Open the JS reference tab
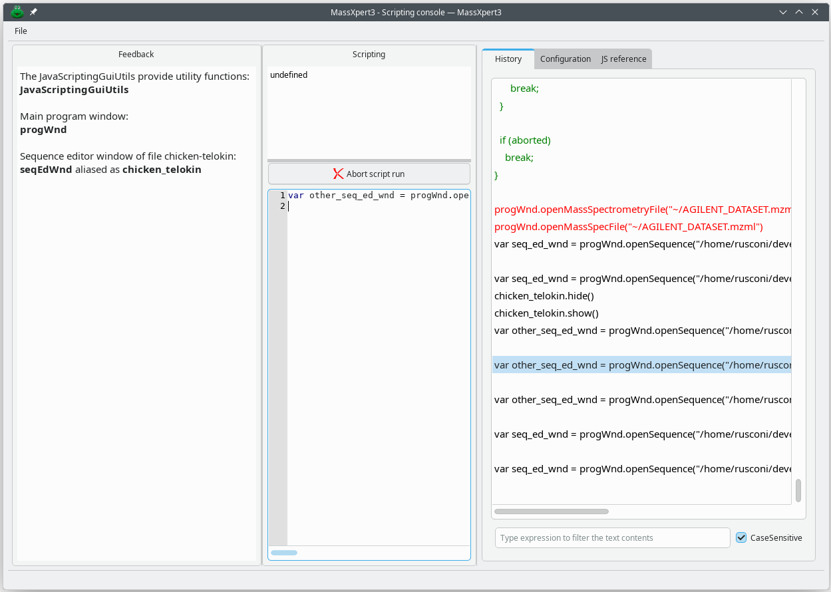 [x=623, y=59]
